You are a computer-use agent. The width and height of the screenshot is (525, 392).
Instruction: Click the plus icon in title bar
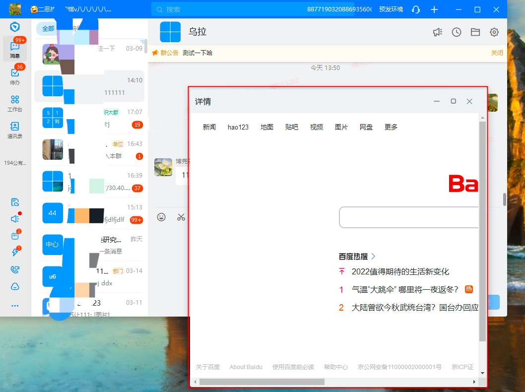tap(434, 9)
